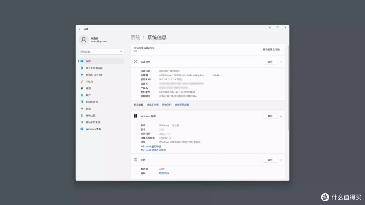Close the Settings window
The height and width of the screenshot is (205, 365).
(285, 27)
